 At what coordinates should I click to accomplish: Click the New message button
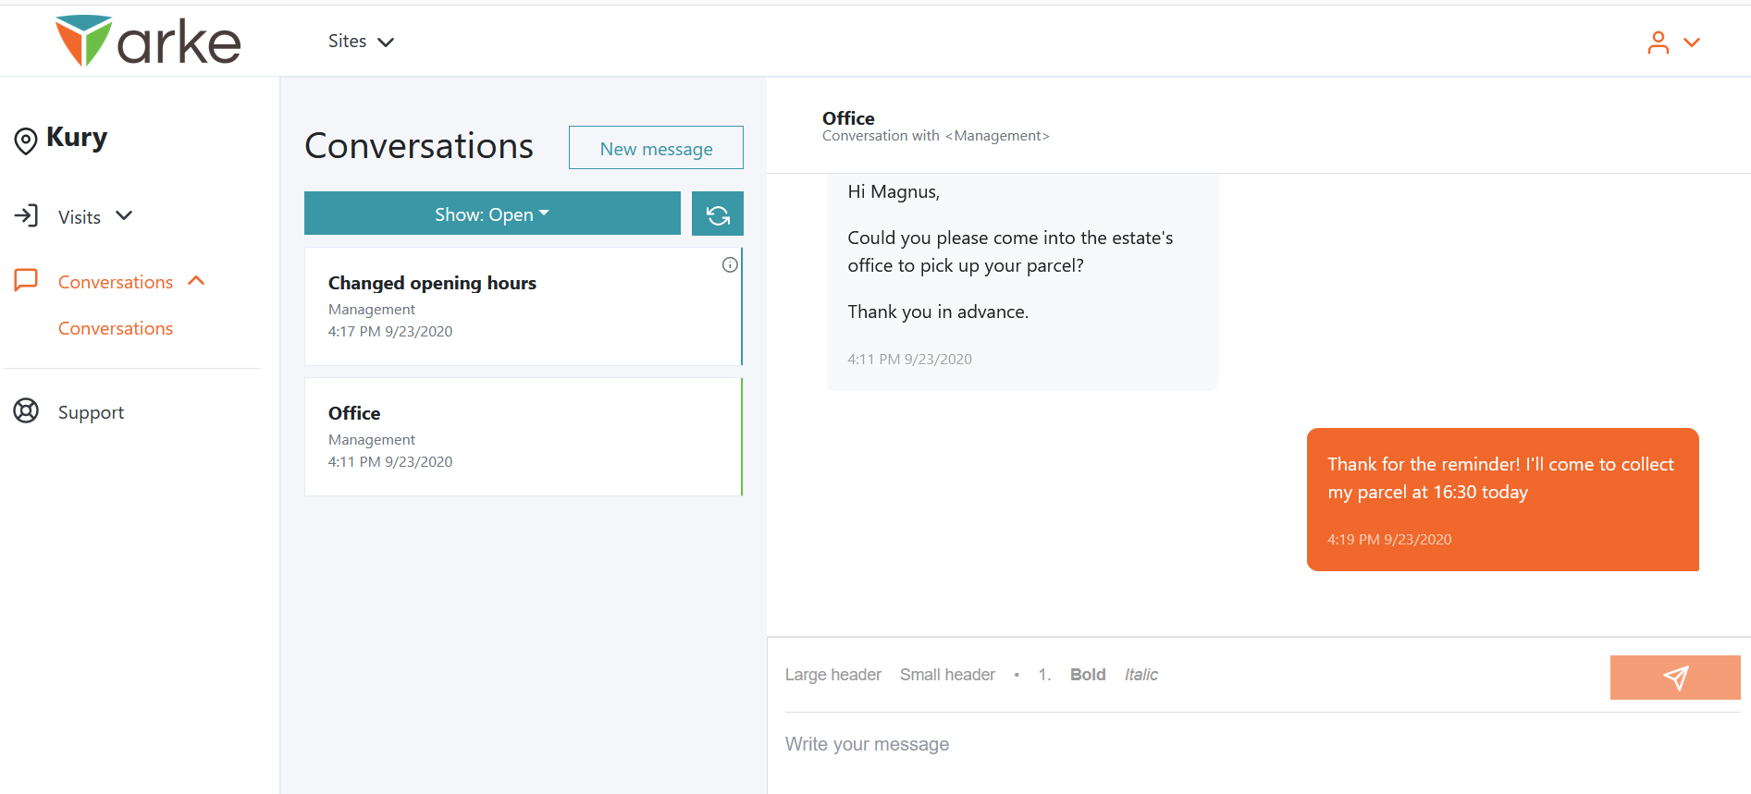(x=656, y=148)
